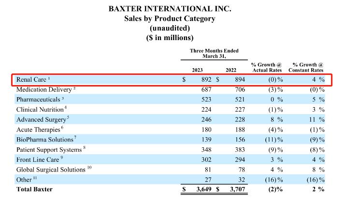The height and width of the screenshot is (201, 346).
Task: Click the 'BAXTER INTERNATIONAL INC.' title
Action: pos(170,9)
